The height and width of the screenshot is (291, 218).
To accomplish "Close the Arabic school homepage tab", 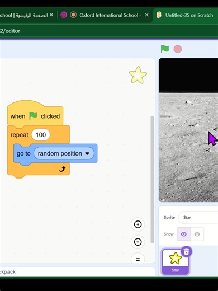I will coord(51,15).
